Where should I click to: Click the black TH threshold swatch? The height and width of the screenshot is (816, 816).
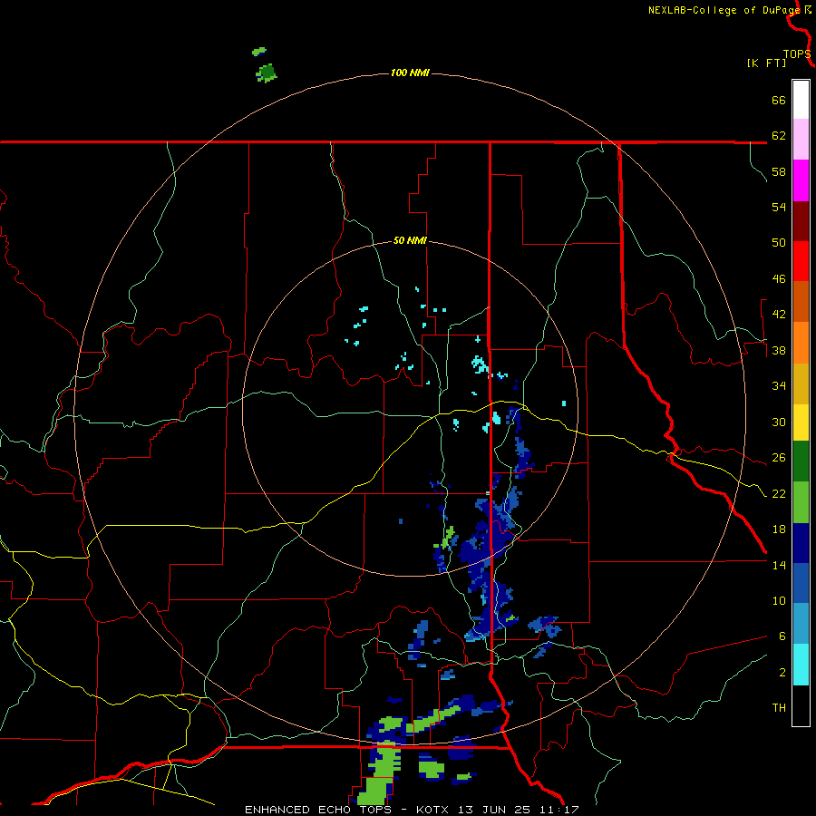pos(801,705)
